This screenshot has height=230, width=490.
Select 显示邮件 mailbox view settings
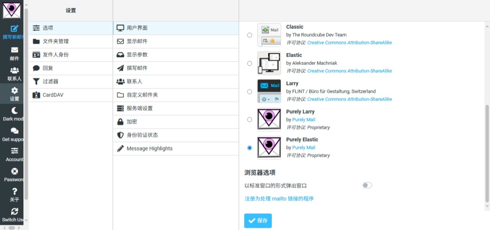click(176, 41)
